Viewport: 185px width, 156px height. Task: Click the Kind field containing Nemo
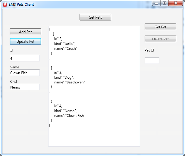[25, 87]
